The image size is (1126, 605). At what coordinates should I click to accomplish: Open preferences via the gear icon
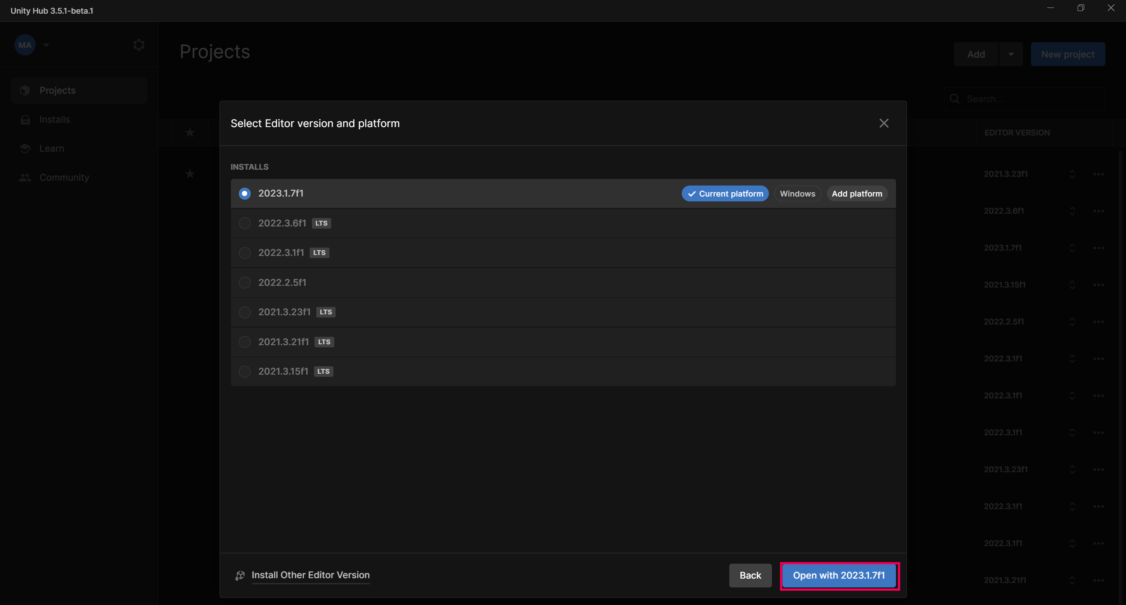coord(139,45)
